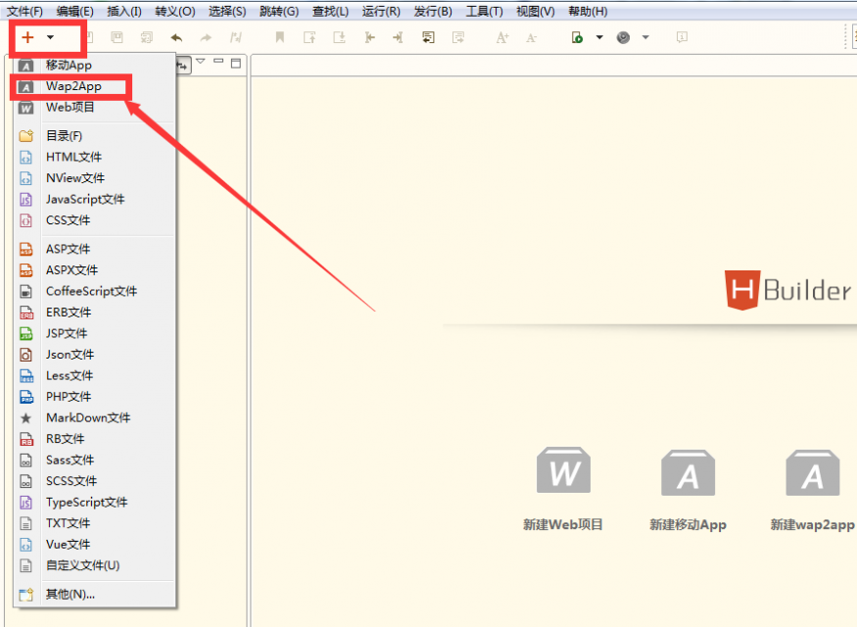Create a new Json文件
Image resolution: width=857 pixels, height=627 pixels.
[94, 355]
